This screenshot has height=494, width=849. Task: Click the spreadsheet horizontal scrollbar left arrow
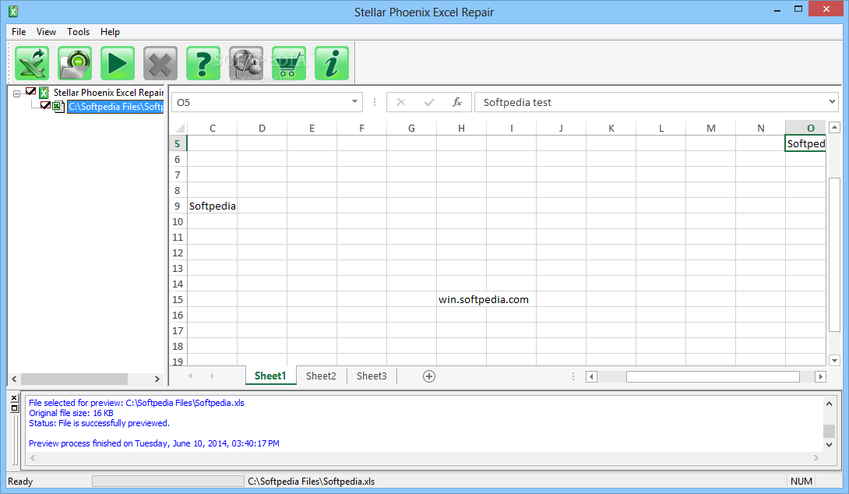pos(591,376)
